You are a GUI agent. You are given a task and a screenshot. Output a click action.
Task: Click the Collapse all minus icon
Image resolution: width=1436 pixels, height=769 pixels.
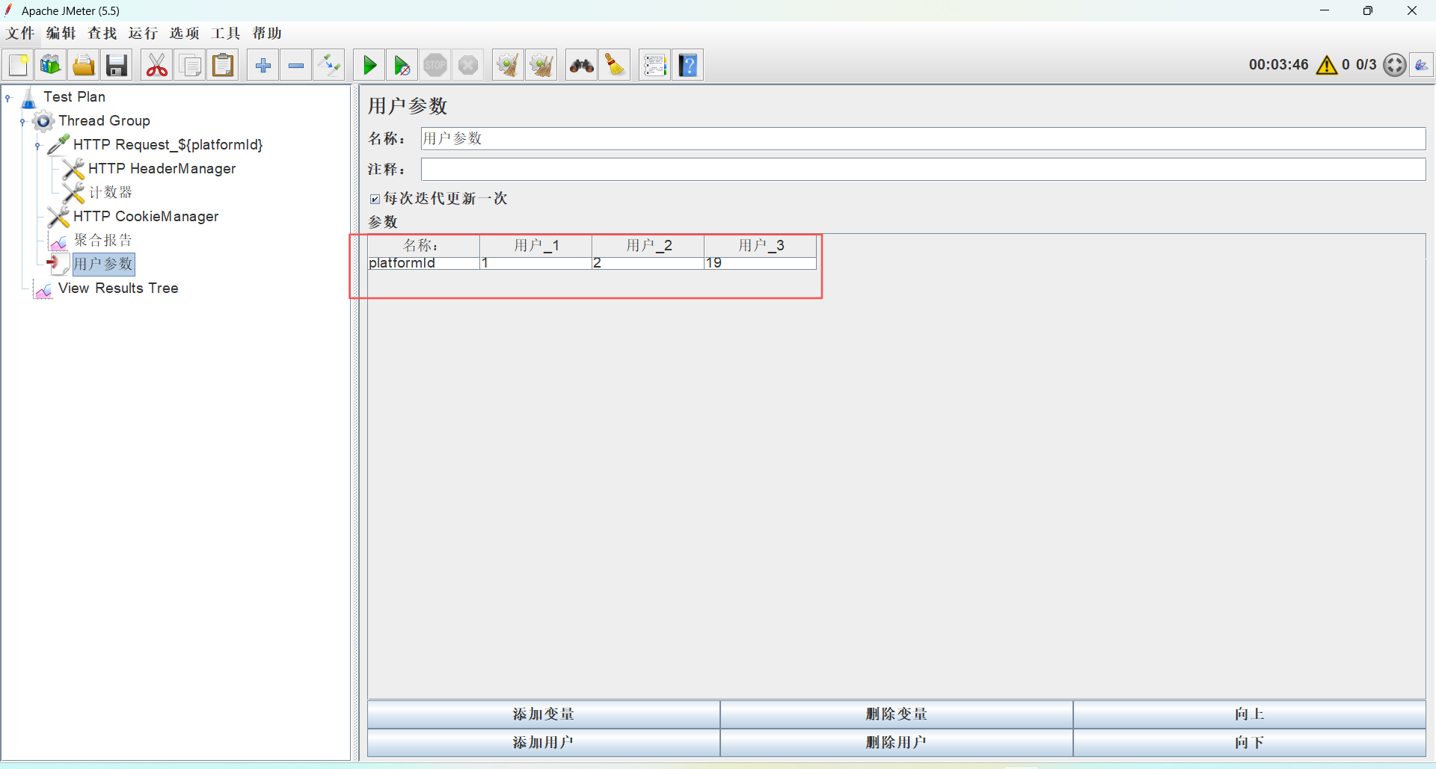(x=296, y=65)
